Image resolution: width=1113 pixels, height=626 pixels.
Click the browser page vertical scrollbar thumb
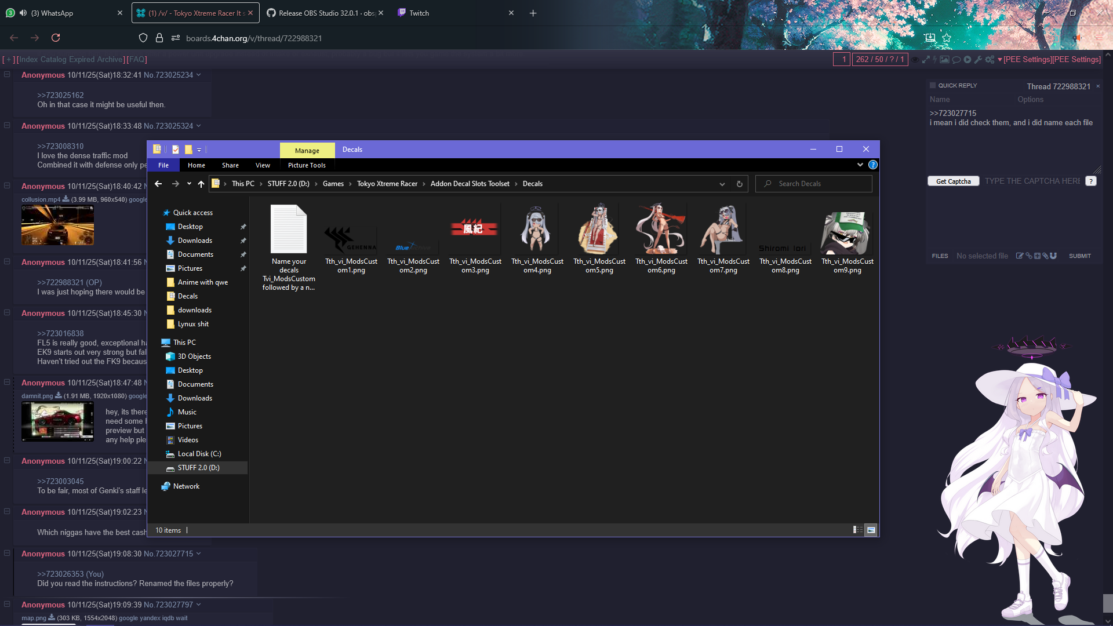(1108, 603)
